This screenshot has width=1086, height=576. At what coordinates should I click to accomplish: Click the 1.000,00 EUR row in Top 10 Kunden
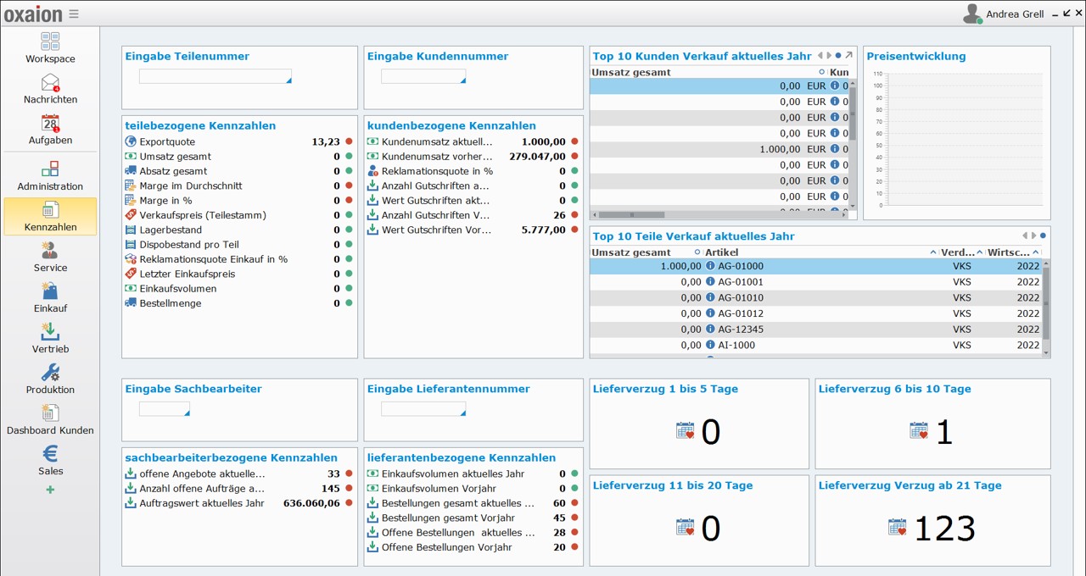[x=719, y=149]
